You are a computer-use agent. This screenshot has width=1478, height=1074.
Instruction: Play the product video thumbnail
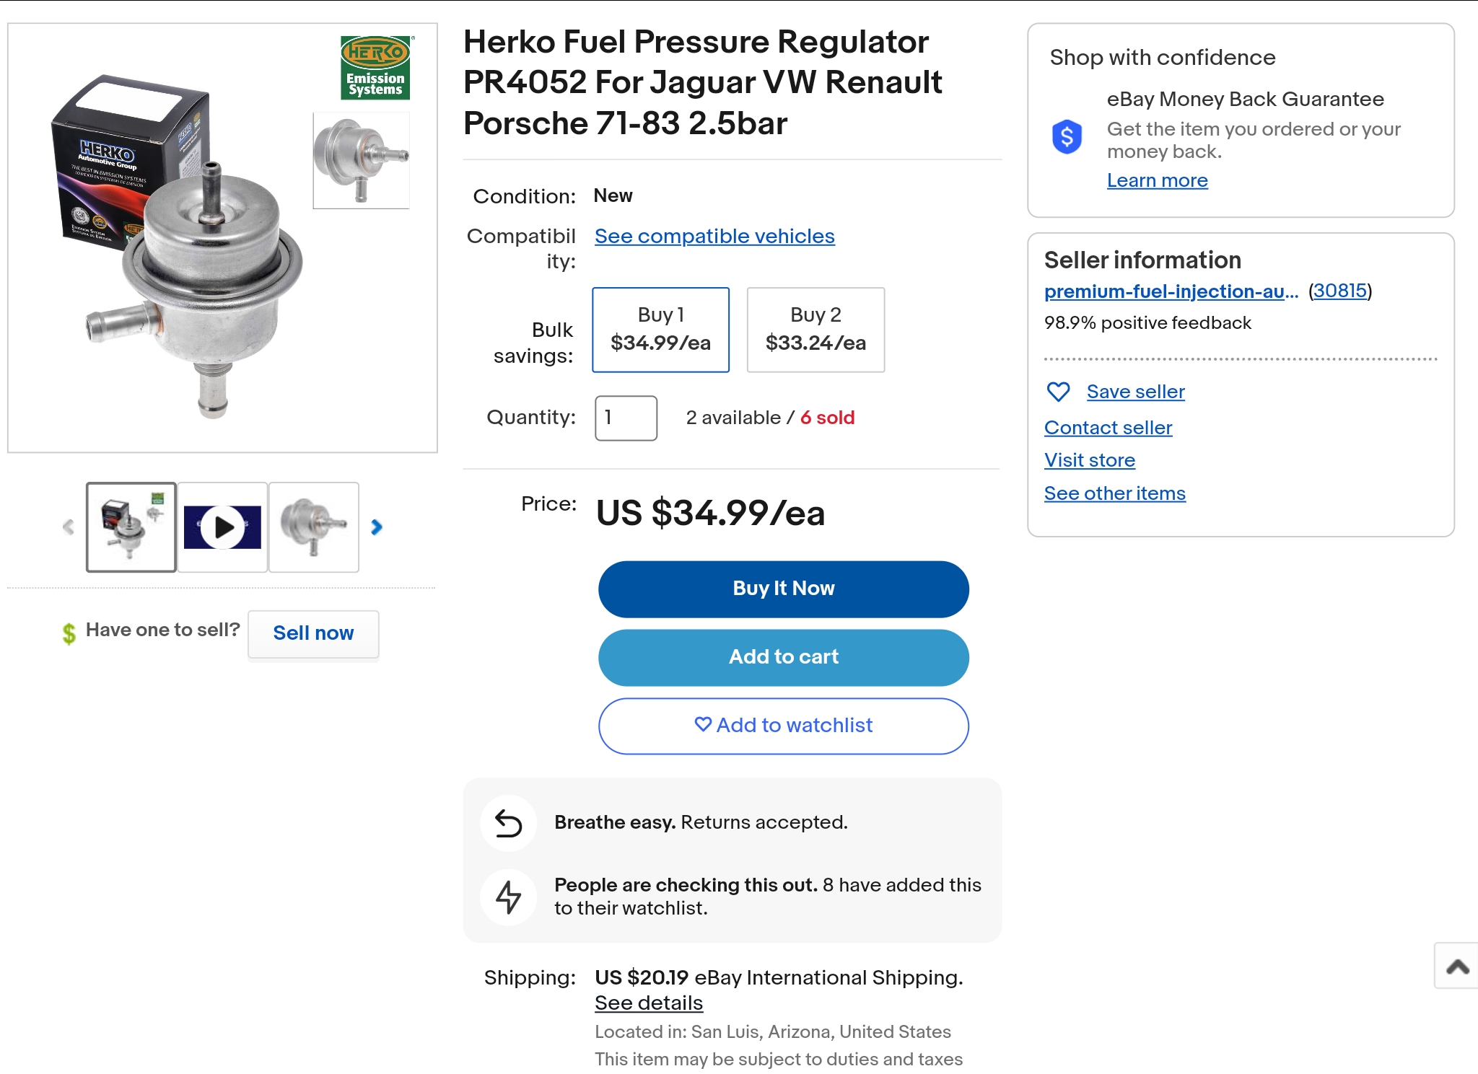222,527
